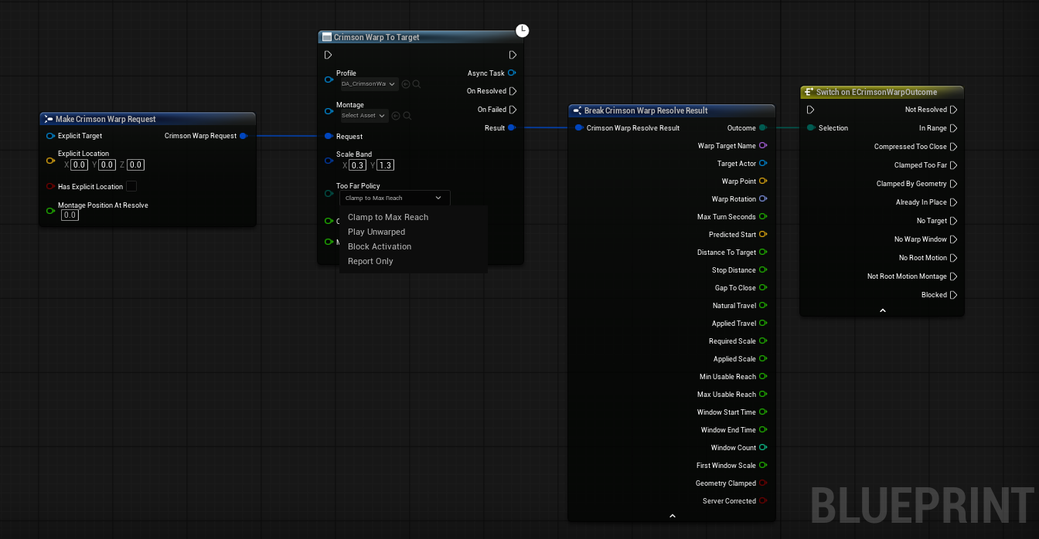
Task: Choose Block Activation from the list
Action: pyautogui.click(x=380, y=246)
